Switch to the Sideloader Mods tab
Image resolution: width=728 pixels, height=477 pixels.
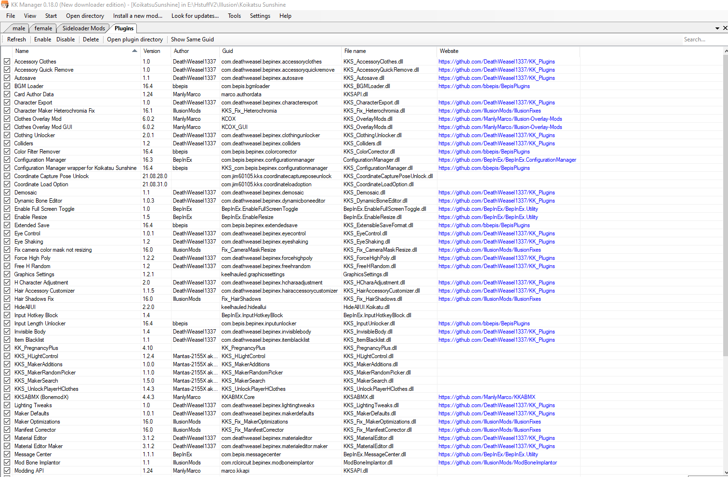tap(83, 28)
